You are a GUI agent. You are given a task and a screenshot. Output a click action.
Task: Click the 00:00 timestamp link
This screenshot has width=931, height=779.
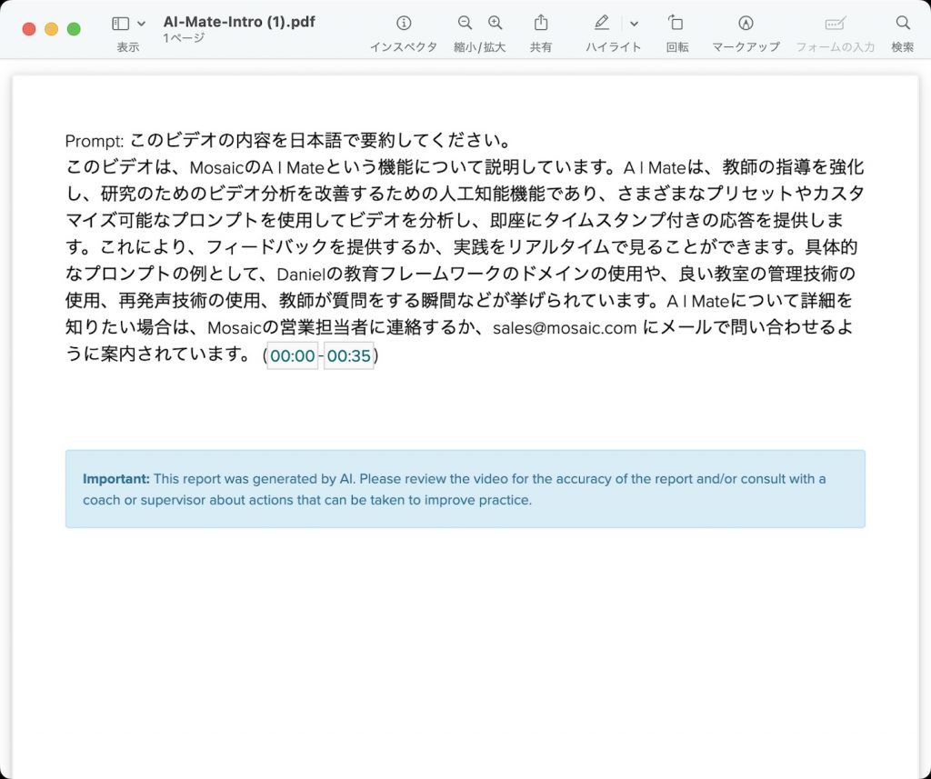[x=293, y=355]
